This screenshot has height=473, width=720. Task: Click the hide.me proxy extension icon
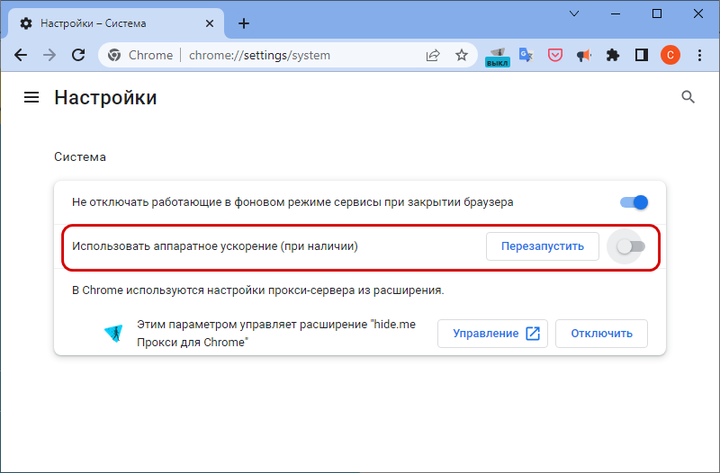point(114,333)
